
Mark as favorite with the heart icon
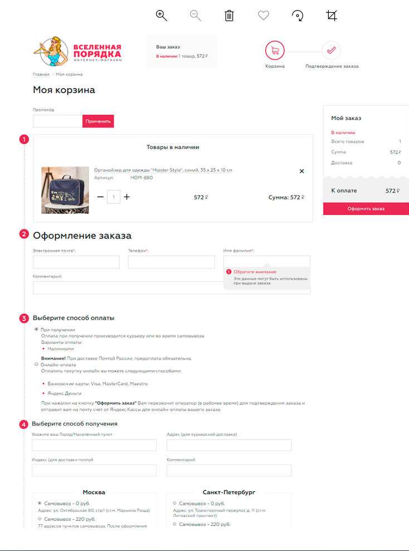264,16
